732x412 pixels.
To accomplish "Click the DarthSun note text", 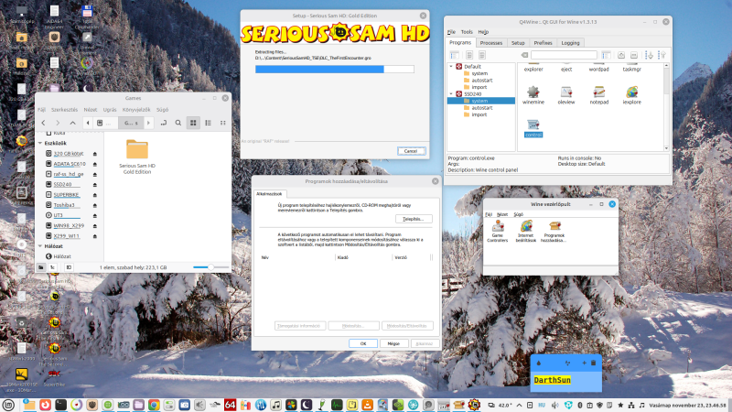I will tap(553, 380).
